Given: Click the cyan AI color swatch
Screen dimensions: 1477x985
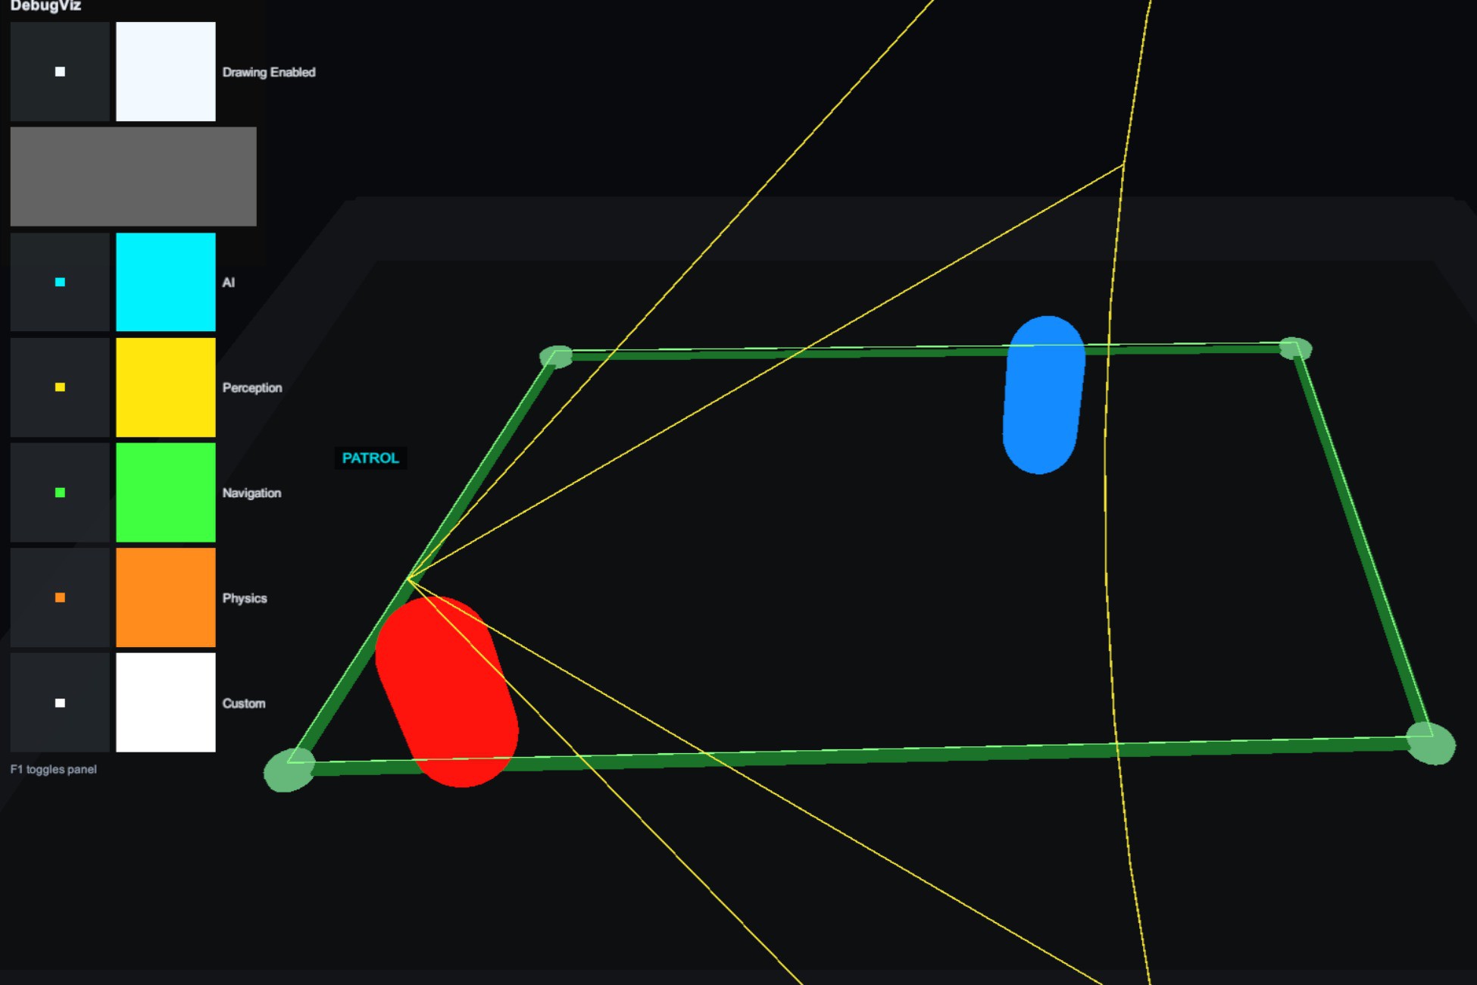Looking at the screenshot, I should click(x=166, y=282).
